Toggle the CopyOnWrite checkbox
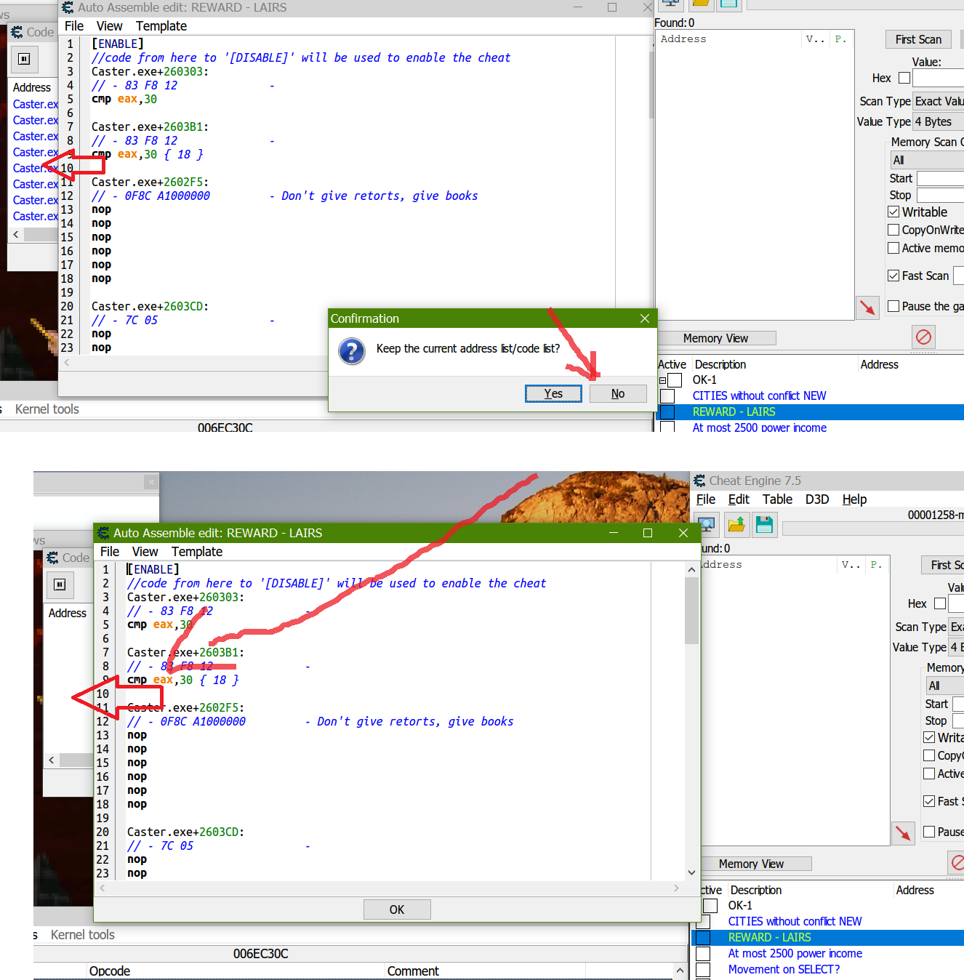The height and width of the screenshot is (980, 964). [x=893, y=230]
